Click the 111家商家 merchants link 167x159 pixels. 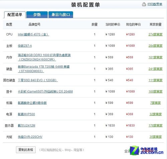click(x=155, y=80)
